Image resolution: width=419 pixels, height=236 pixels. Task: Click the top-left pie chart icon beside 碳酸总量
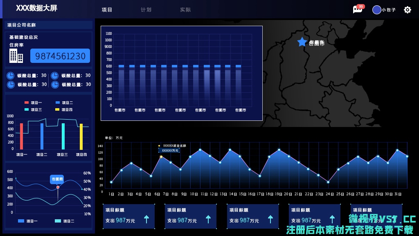[x=11, y=76]
